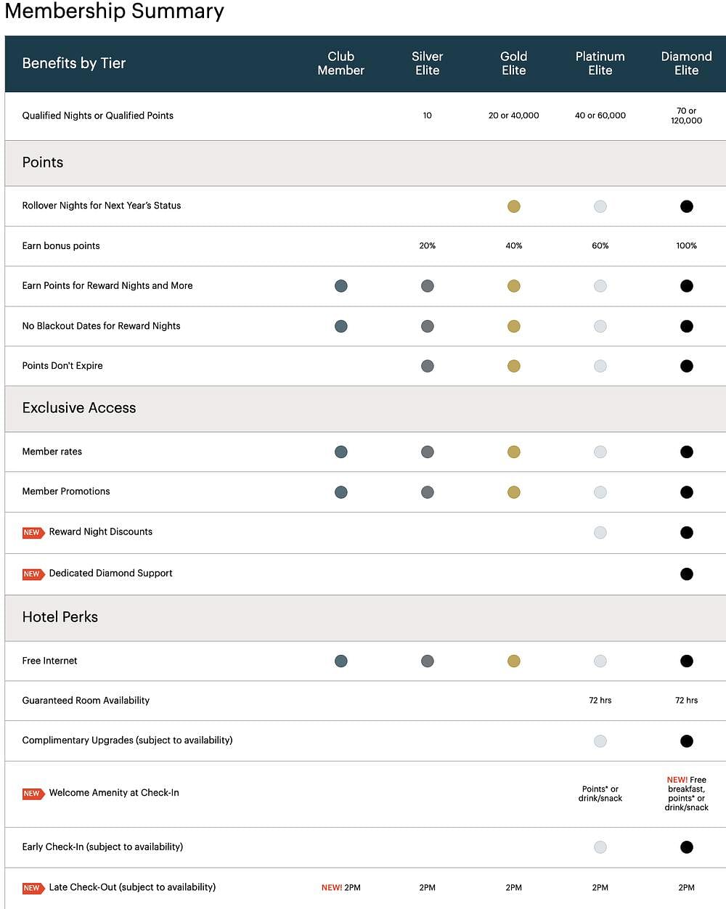Click Platinum Elite dot for Early Check-In
The height and width of the screenshot is (909, 726).
pos(600,847)
